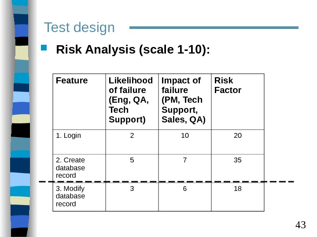The height and width of the screenshot is (237, 317).
Task: Click the "Impact of failure" header cell
Action: (x=184, y=100)
